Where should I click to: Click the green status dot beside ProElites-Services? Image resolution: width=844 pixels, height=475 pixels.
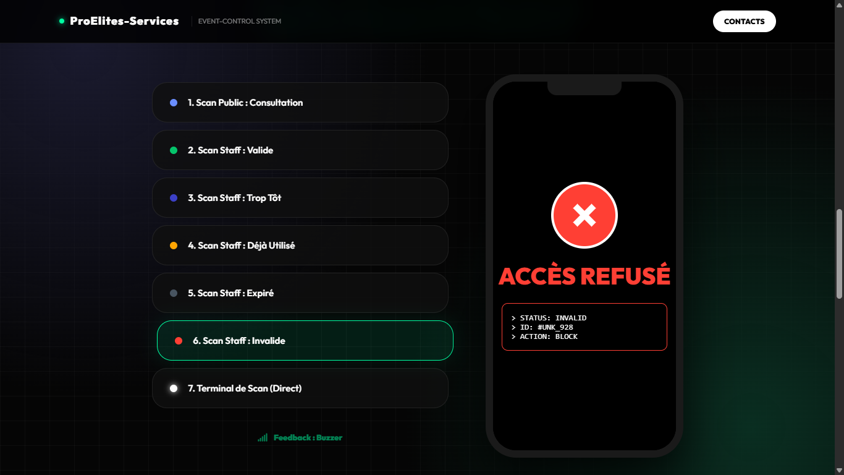point(62,21)
